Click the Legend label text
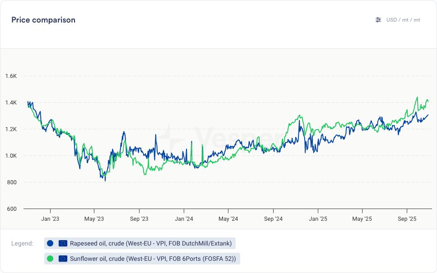437x273 pixels. click(x=22, y=244)
